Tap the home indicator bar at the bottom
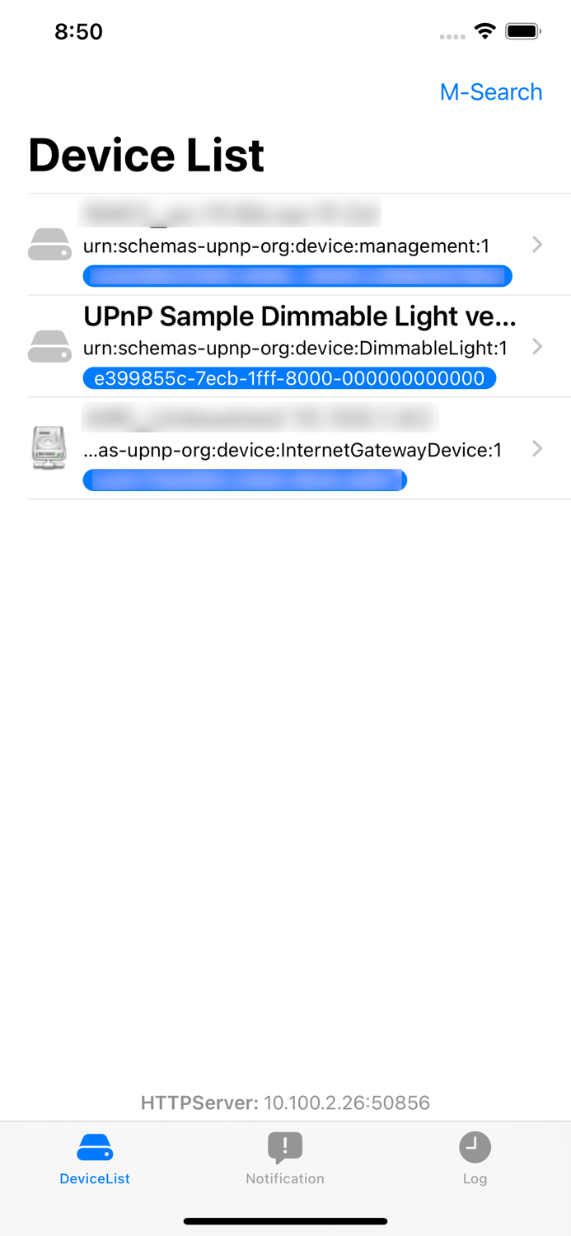The width and height of the screenshot is (571, 1236). tap(285, 1221)
